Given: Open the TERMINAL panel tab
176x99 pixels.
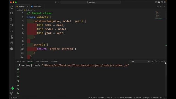Looking at the screenshot, I should click(x=54, y=62).
